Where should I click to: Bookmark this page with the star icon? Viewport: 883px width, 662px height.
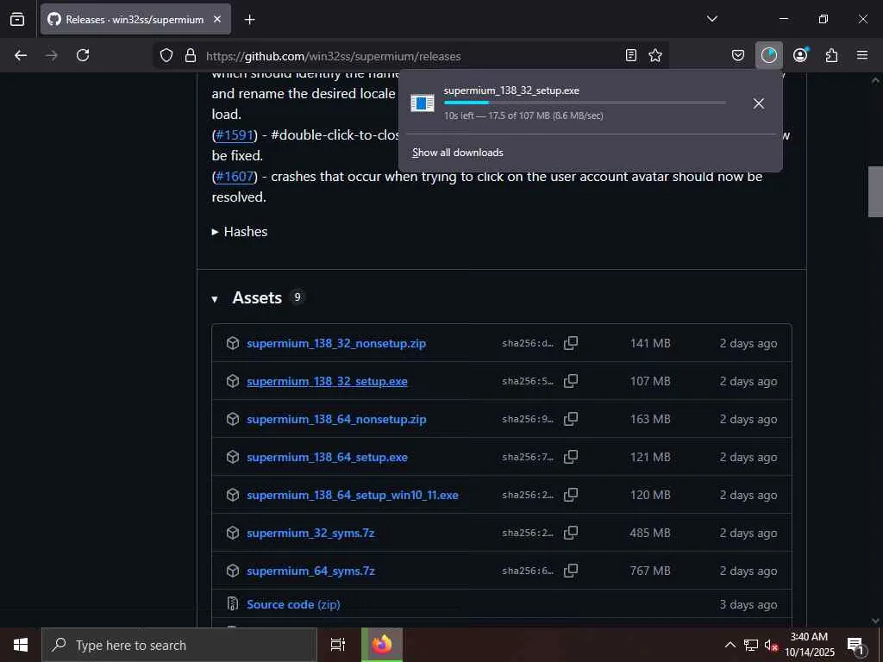655,55
